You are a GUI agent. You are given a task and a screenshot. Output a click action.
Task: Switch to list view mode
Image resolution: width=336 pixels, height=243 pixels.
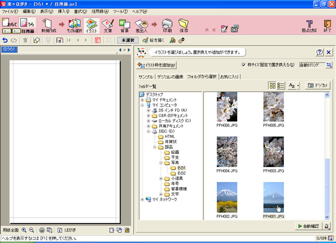tap(281, 86)
